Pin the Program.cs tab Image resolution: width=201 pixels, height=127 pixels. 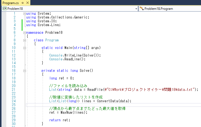point(23,3)
